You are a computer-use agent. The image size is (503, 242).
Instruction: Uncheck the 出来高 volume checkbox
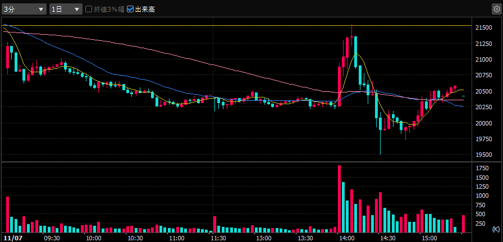[130, 10]
